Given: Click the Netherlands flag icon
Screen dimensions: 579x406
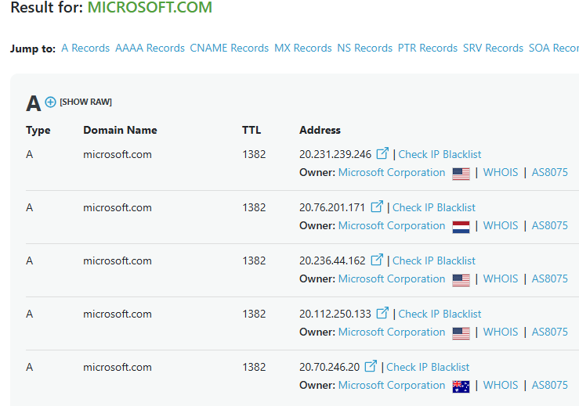Looking at the screenshot, I should pos(461,227).
